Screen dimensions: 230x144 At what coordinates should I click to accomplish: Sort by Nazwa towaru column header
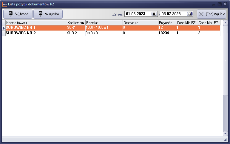[x=36, y=23]
